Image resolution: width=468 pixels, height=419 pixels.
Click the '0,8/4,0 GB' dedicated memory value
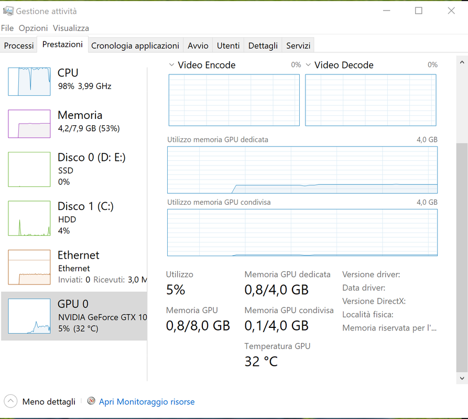click(x=276, y=290)
